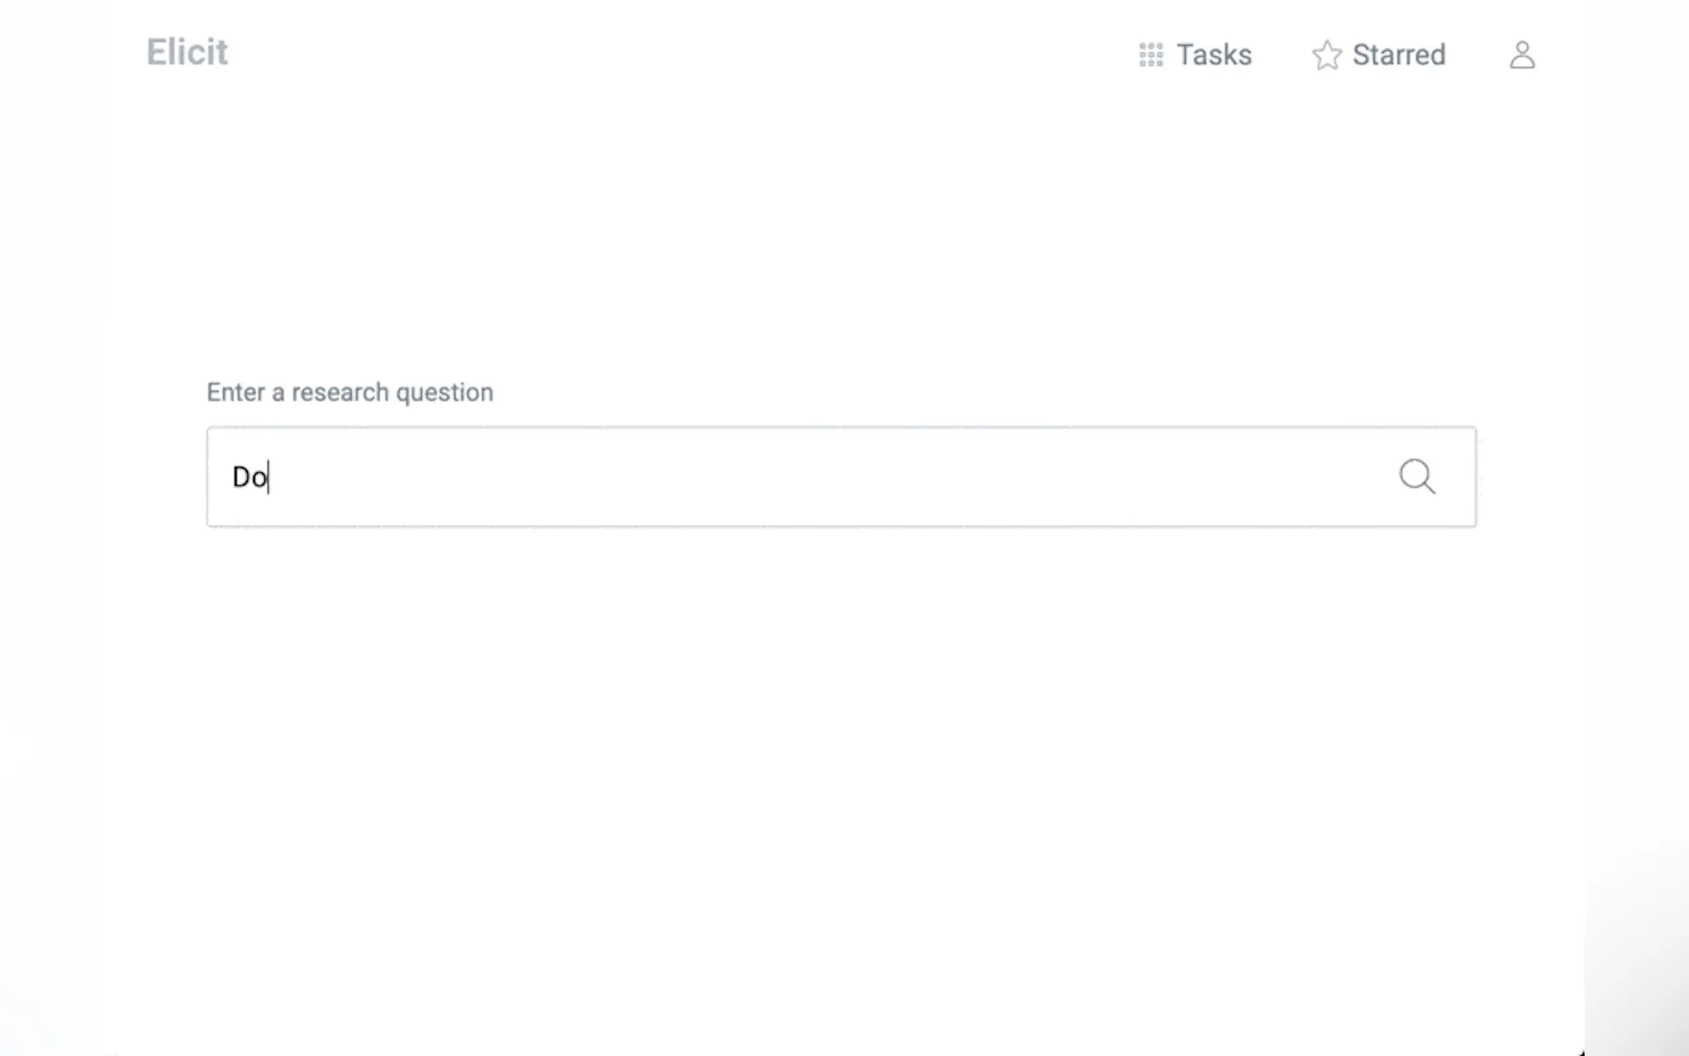1689x1056 pixels.
Task: Open the Starred menu item
Action: point(1379,55)
